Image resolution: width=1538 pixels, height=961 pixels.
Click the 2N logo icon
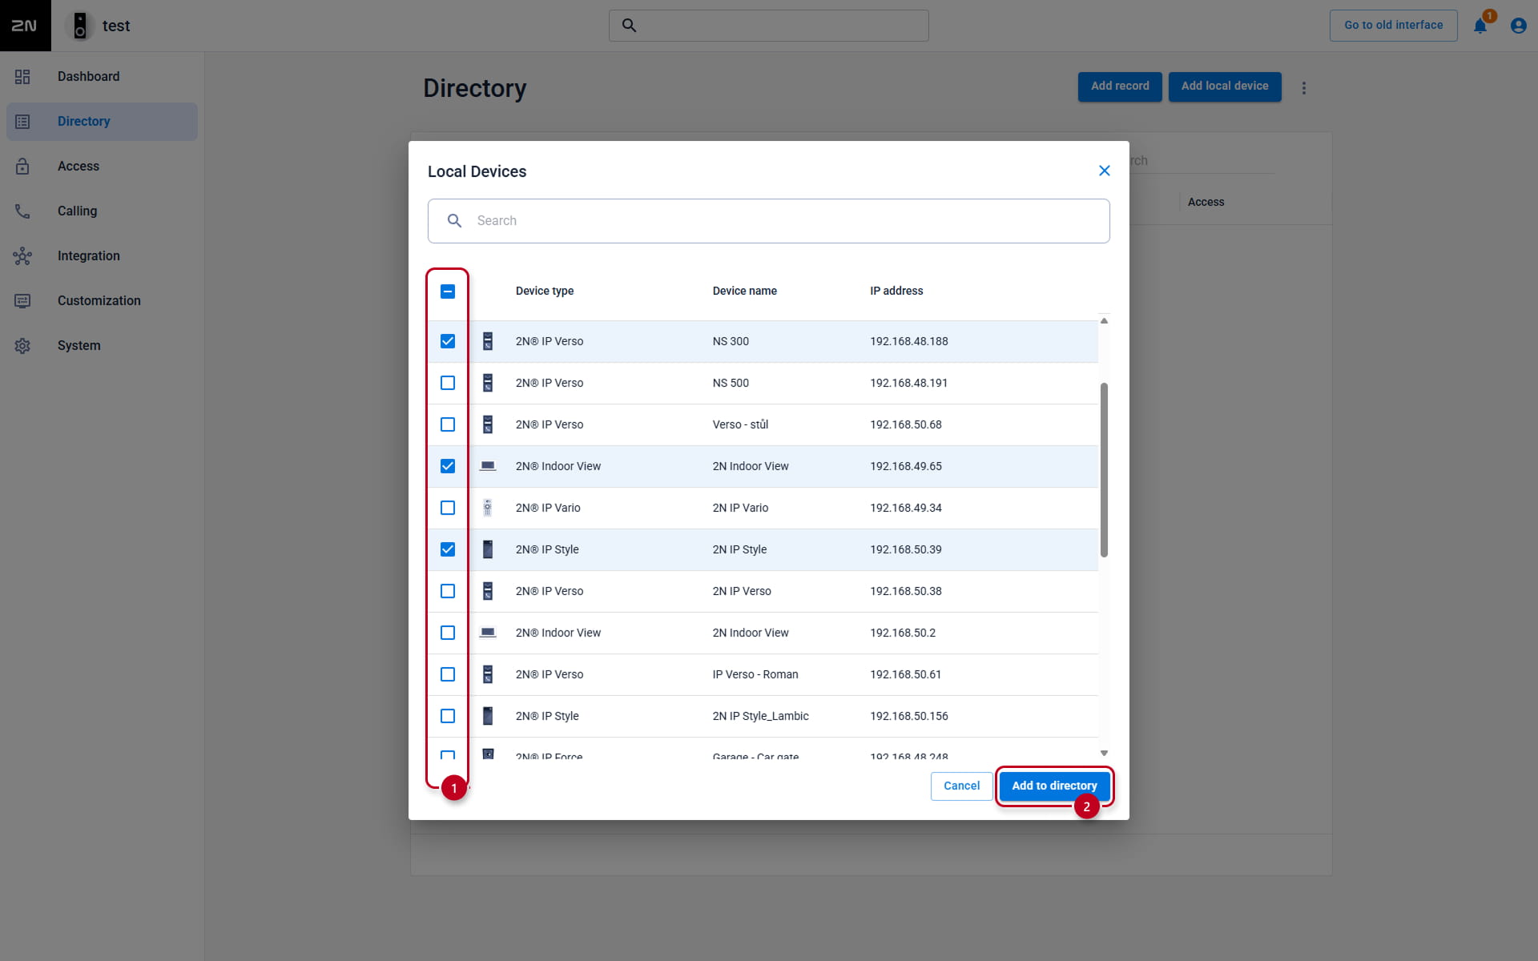tap(25, 26)
